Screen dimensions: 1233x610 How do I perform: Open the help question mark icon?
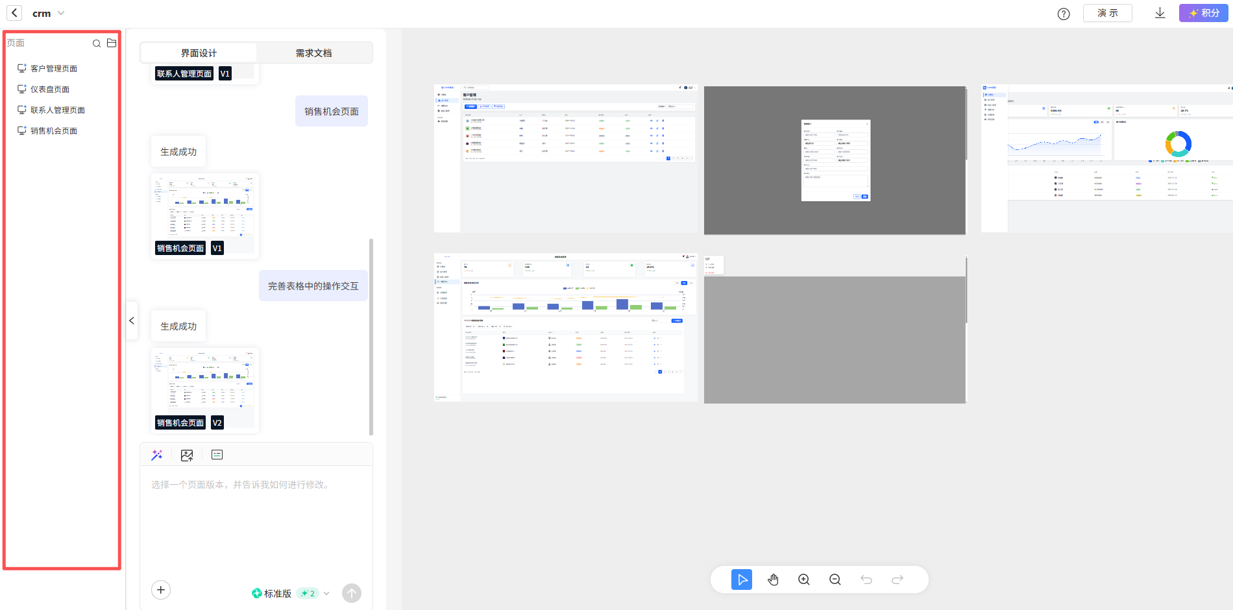(1064, 14)
